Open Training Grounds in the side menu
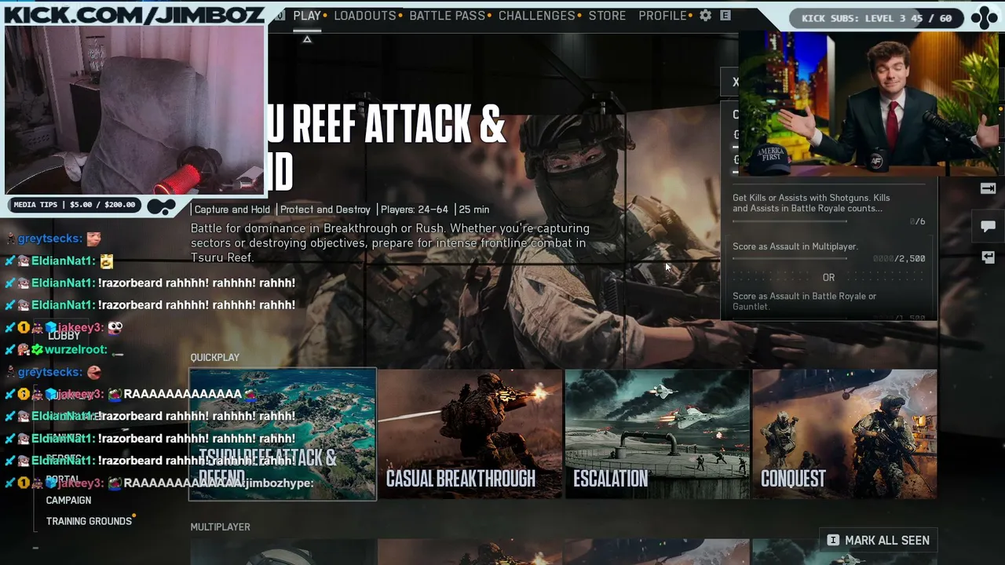Viewport: 1005px width, 565px height. point(89,521)
